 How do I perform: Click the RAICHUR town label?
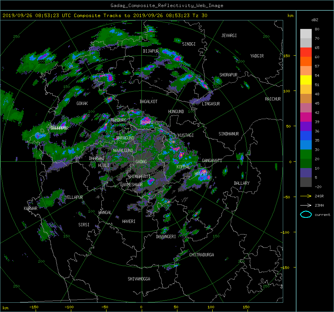pyautogui.click(x=273, y=99)
